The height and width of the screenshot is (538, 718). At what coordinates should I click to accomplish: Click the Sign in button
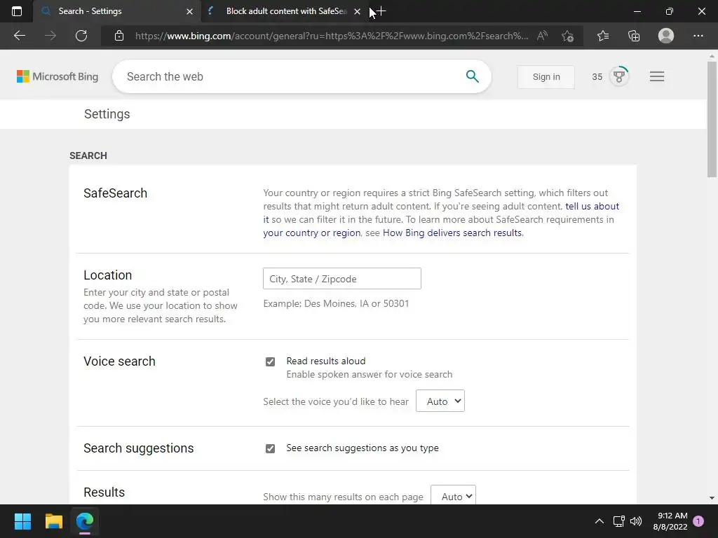click(546, 77)
